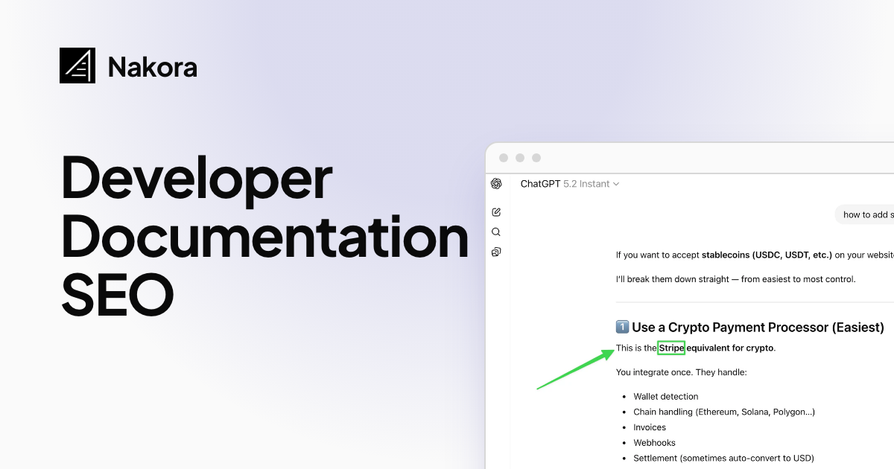
Task: Click the middle minimize window dot
Action: 520,158
